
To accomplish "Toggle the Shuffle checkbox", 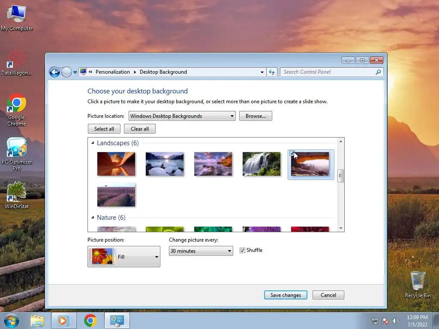I will [x=243, y=250].
